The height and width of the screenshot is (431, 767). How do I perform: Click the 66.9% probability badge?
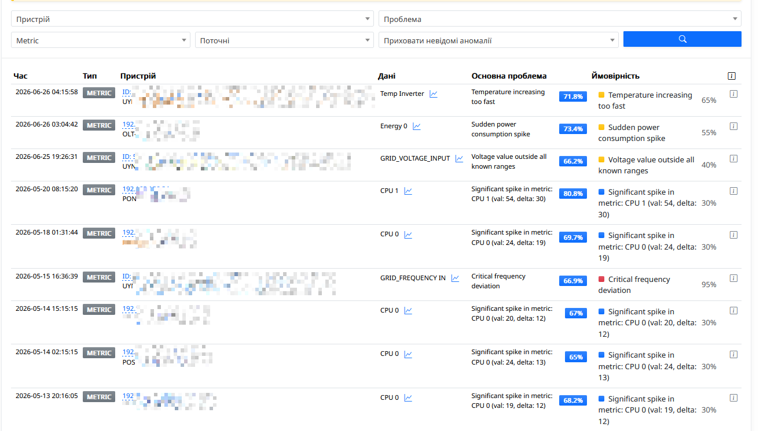573,281
